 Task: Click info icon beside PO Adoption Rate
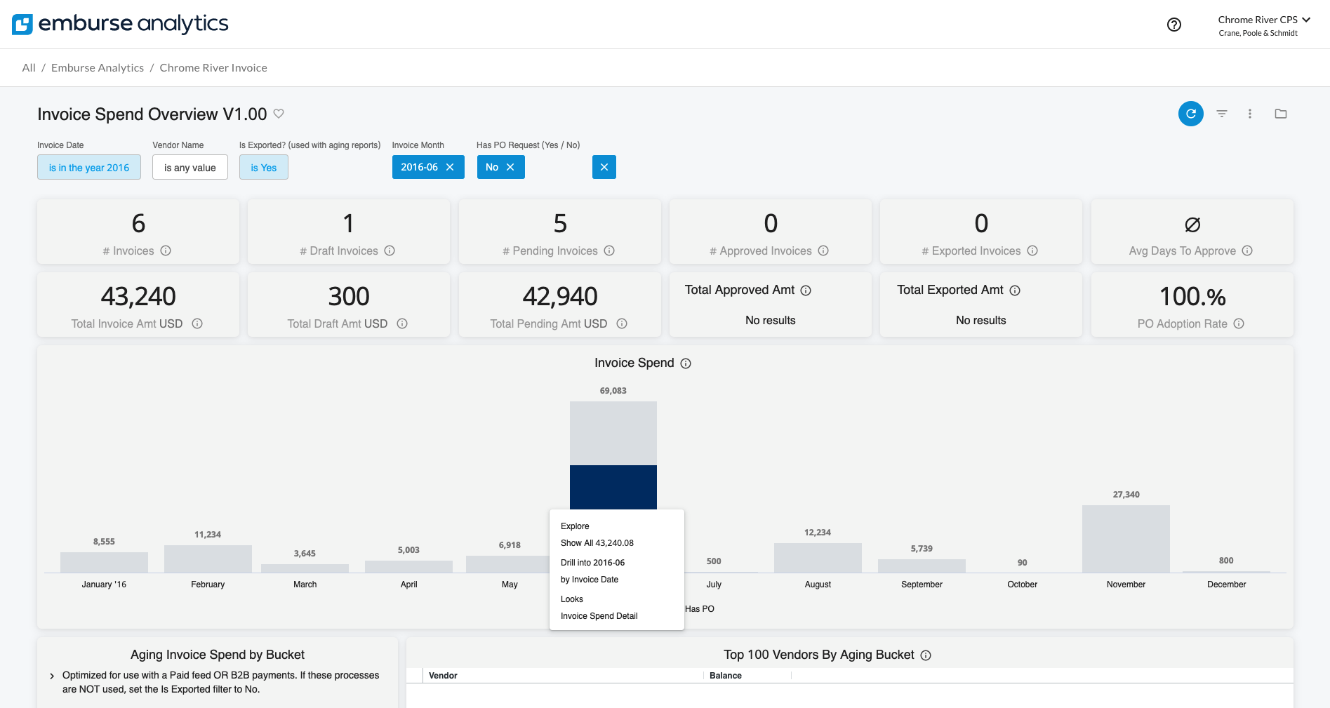(1239, 323)
